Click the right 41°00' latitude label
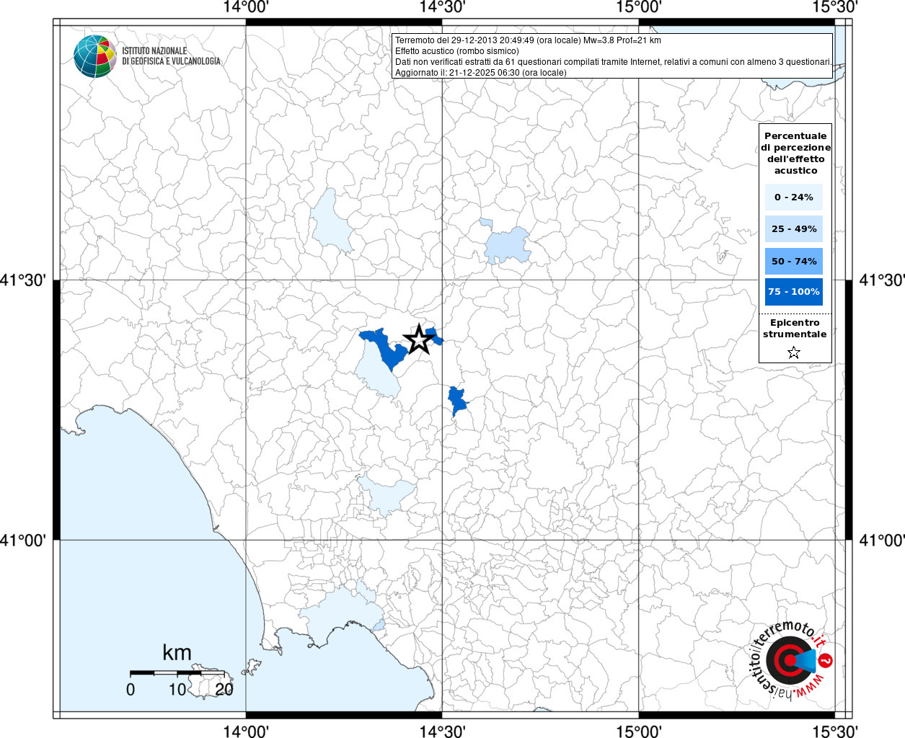This screenshot has height=738, width=905. (x=882, y=540)
